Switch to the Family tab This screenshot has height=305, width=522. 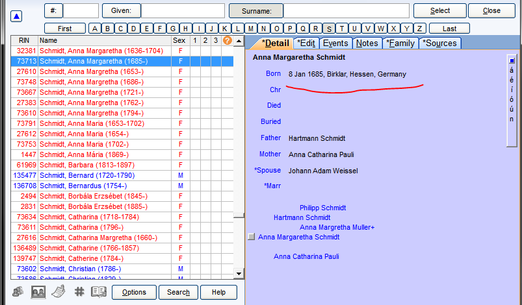coord(400,43)
